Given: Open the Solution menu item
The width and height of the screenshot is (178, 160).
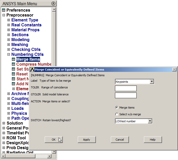Looking at the screenshot, I should 15,123.
